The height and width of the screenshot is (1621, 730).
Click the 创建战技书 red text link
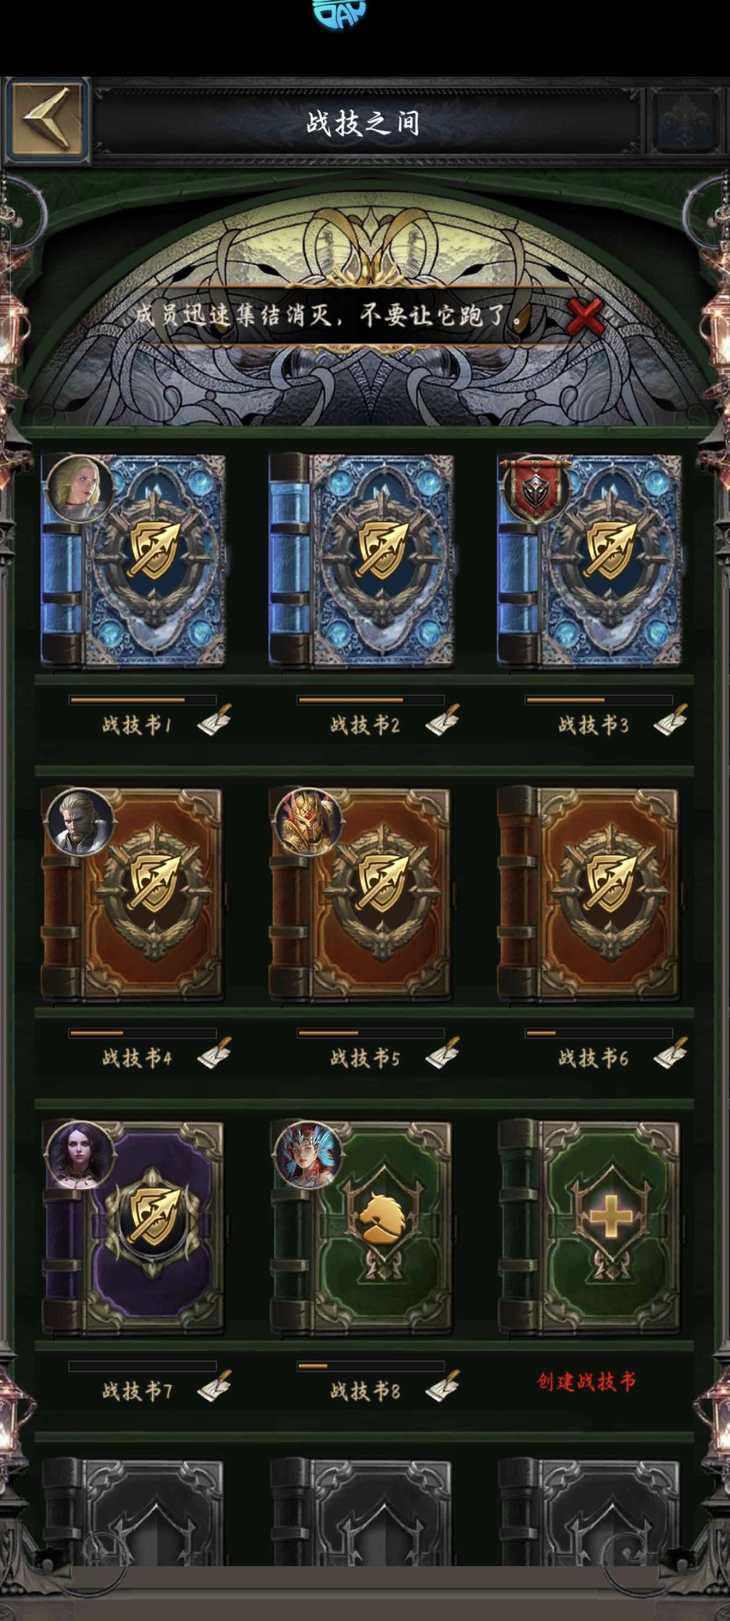pos(586,1382)
